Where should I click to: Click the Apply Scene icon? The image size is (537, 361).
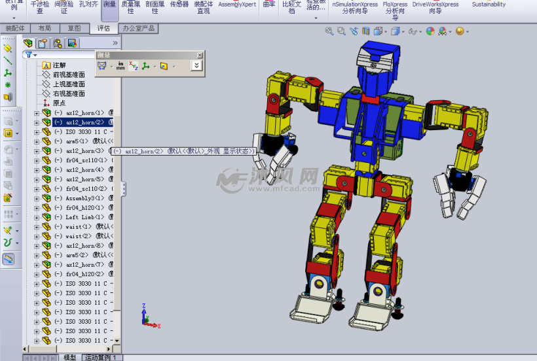(443, 31)
